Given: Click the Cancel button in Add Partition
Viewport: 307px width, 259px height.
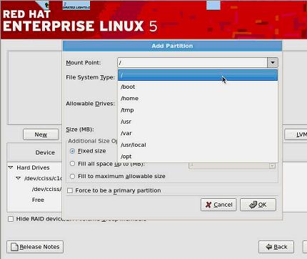Looking at the screenshot, I should (x=218, y=205).
